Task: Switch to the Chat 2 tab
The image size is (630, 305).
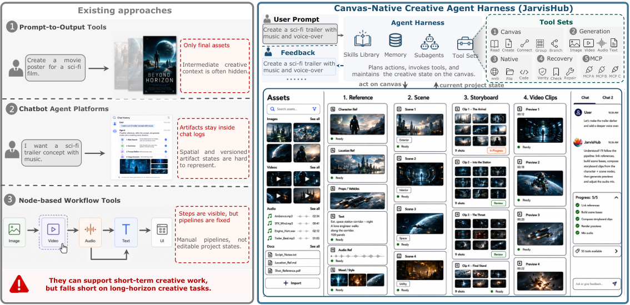Action: click(x=608, y=97)
